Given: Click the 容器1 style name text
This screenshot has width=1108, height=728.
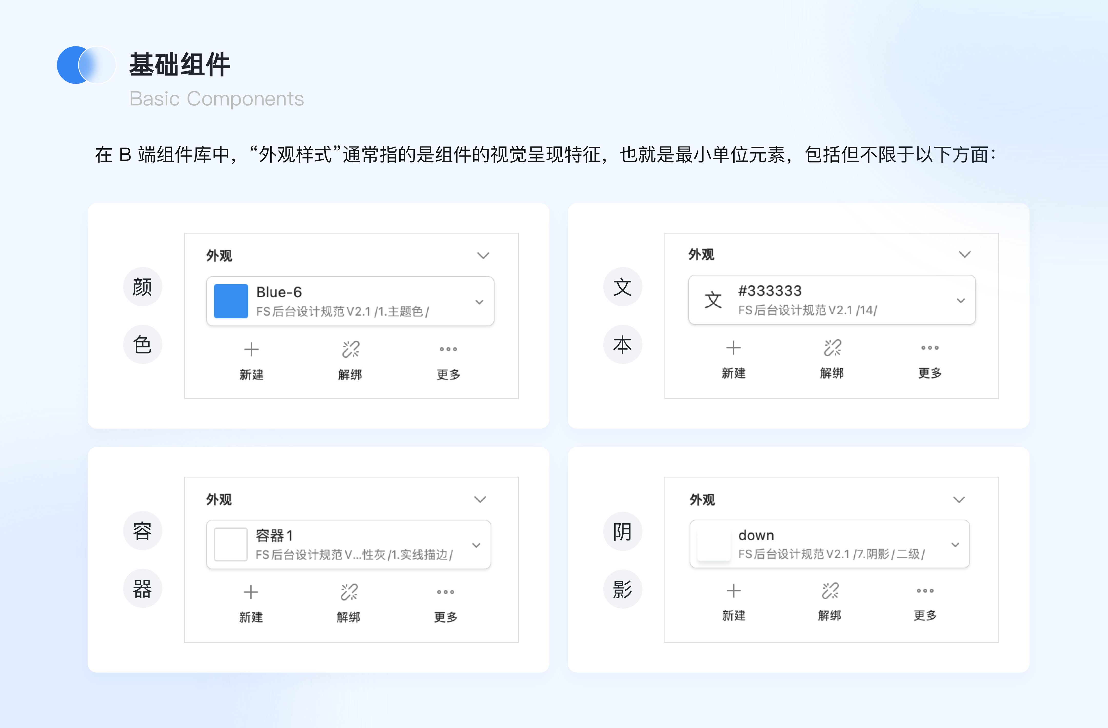Looking at the screenshot, I should pos(274,536).
